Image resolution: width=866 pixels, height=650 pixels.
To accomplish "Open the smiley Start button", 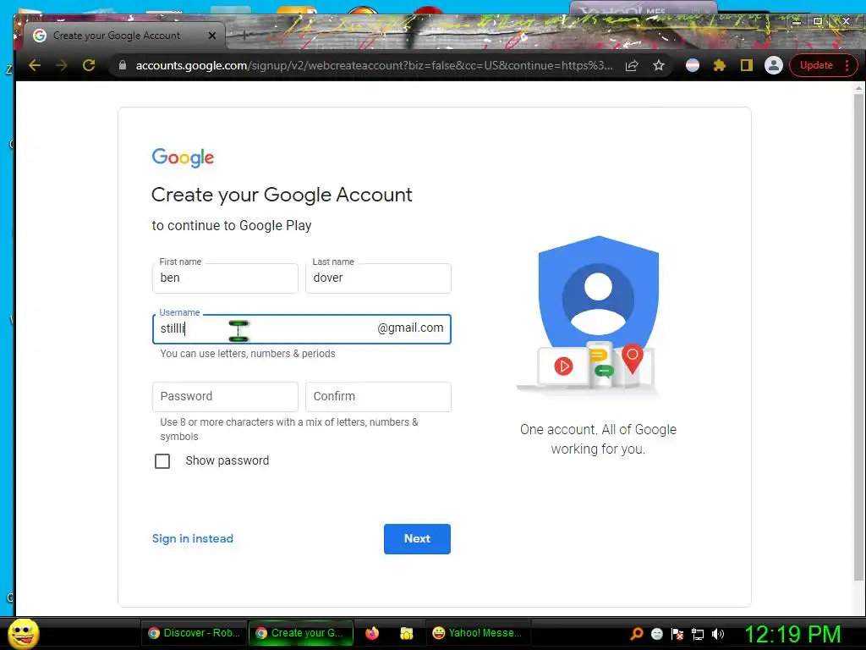I will tap(24, 633).
